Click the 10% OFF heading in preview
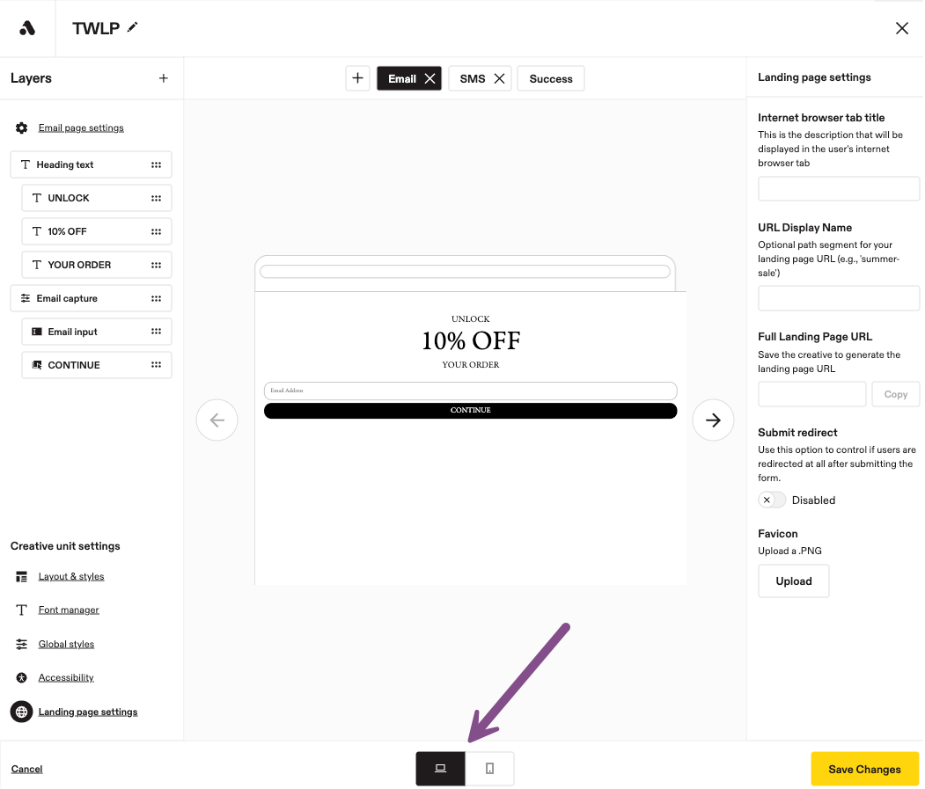Screen dimensions: 925x789 click(x=471, y=340)
